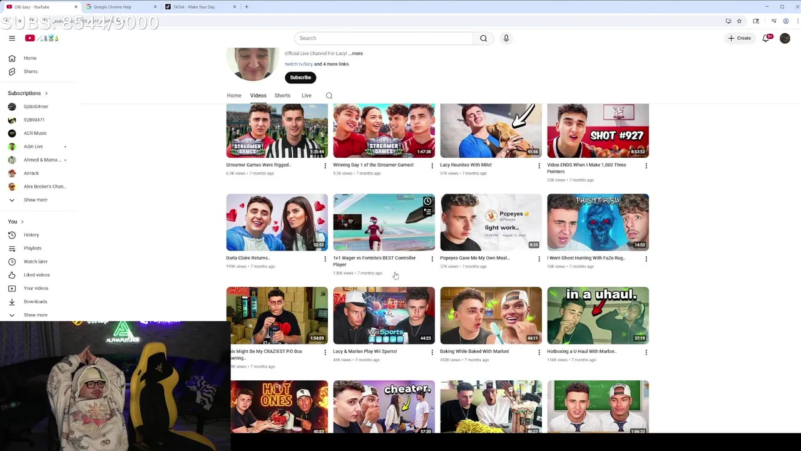The width and height of the screenshot is (801, 451).
Task: Open the account avatar menu
Action: 785,38
